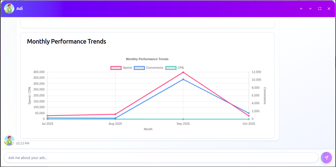
Task: Click the Conversions data point at Oct 2025
Action: [249, 113]
